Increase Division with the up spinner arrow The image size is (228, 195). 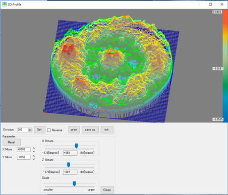[30, 128]
